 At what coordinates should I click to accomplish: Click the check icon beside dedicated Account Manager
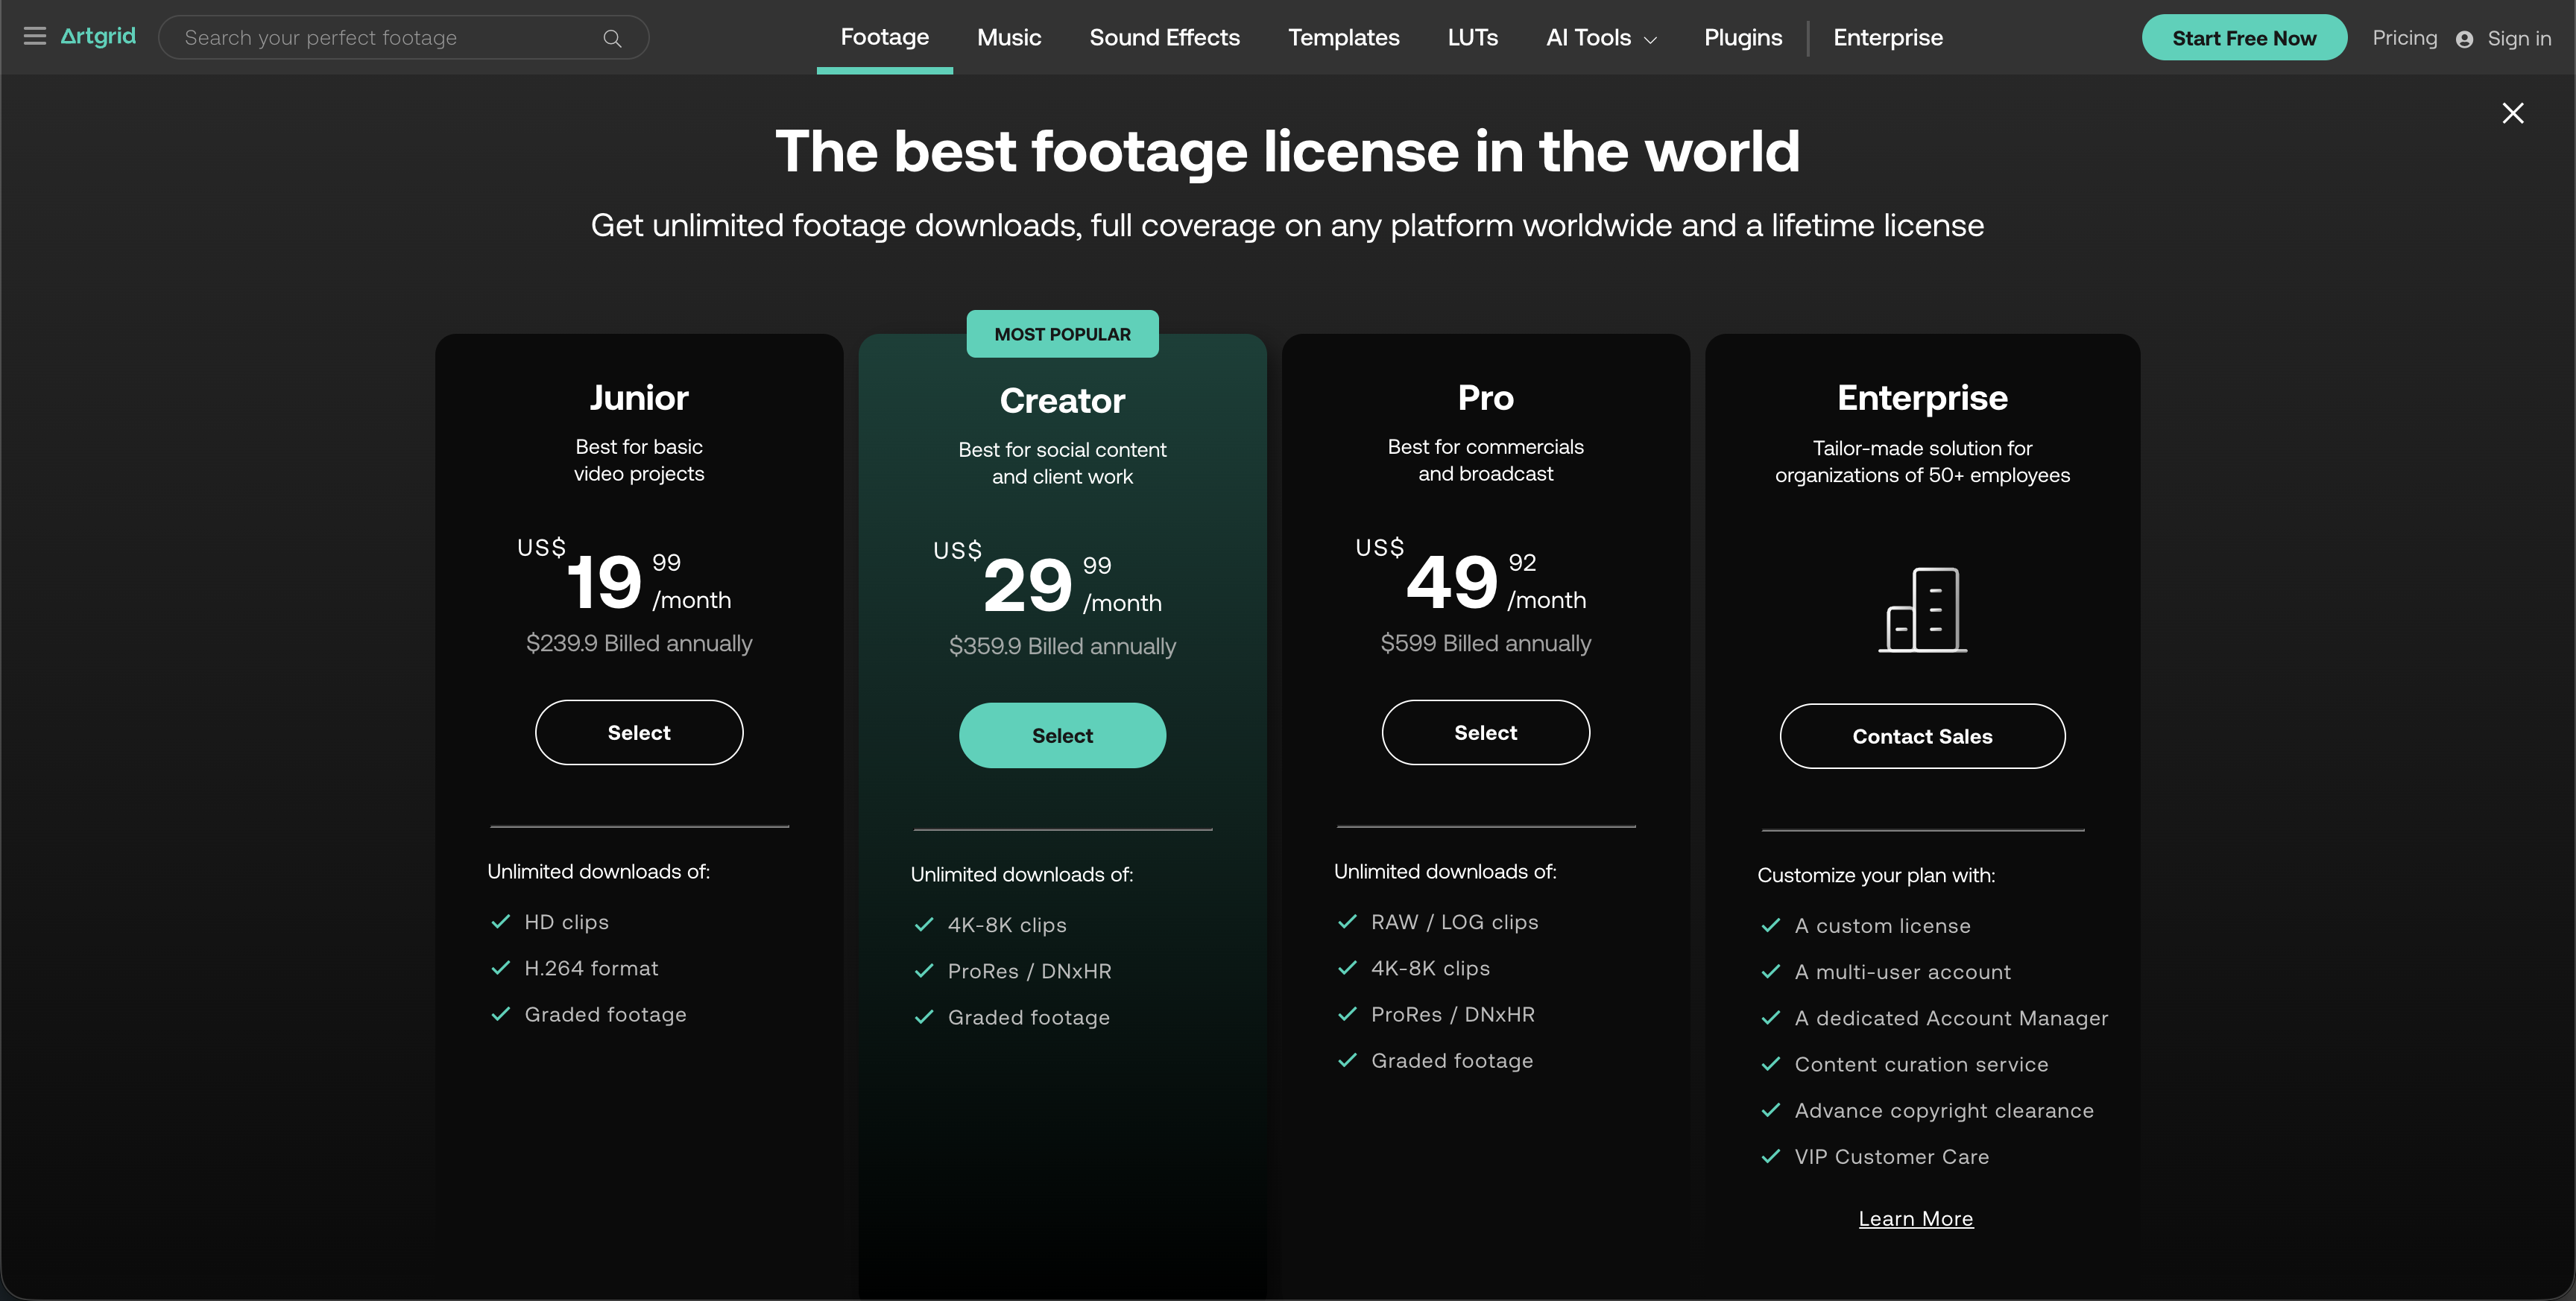pyautogui.click(x=1771, y=1018)
